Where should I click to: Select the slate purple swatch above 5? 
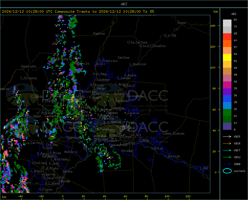coord(227,126)
